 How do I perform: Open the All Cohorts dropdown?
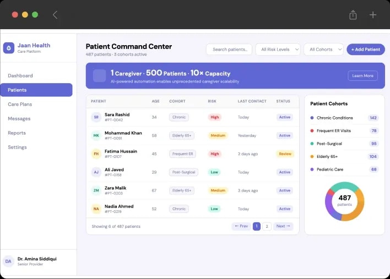point(323,50)
